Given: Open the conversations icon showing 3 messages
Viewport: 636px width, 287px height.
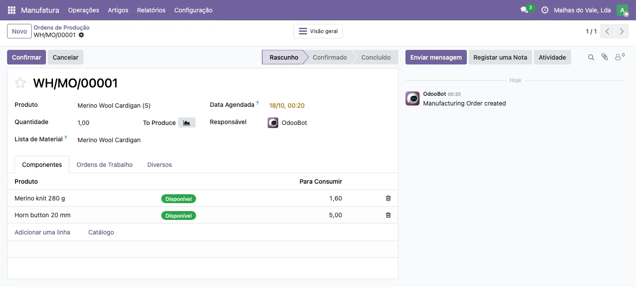Looking at the screenshot, I should coord(527,10).
